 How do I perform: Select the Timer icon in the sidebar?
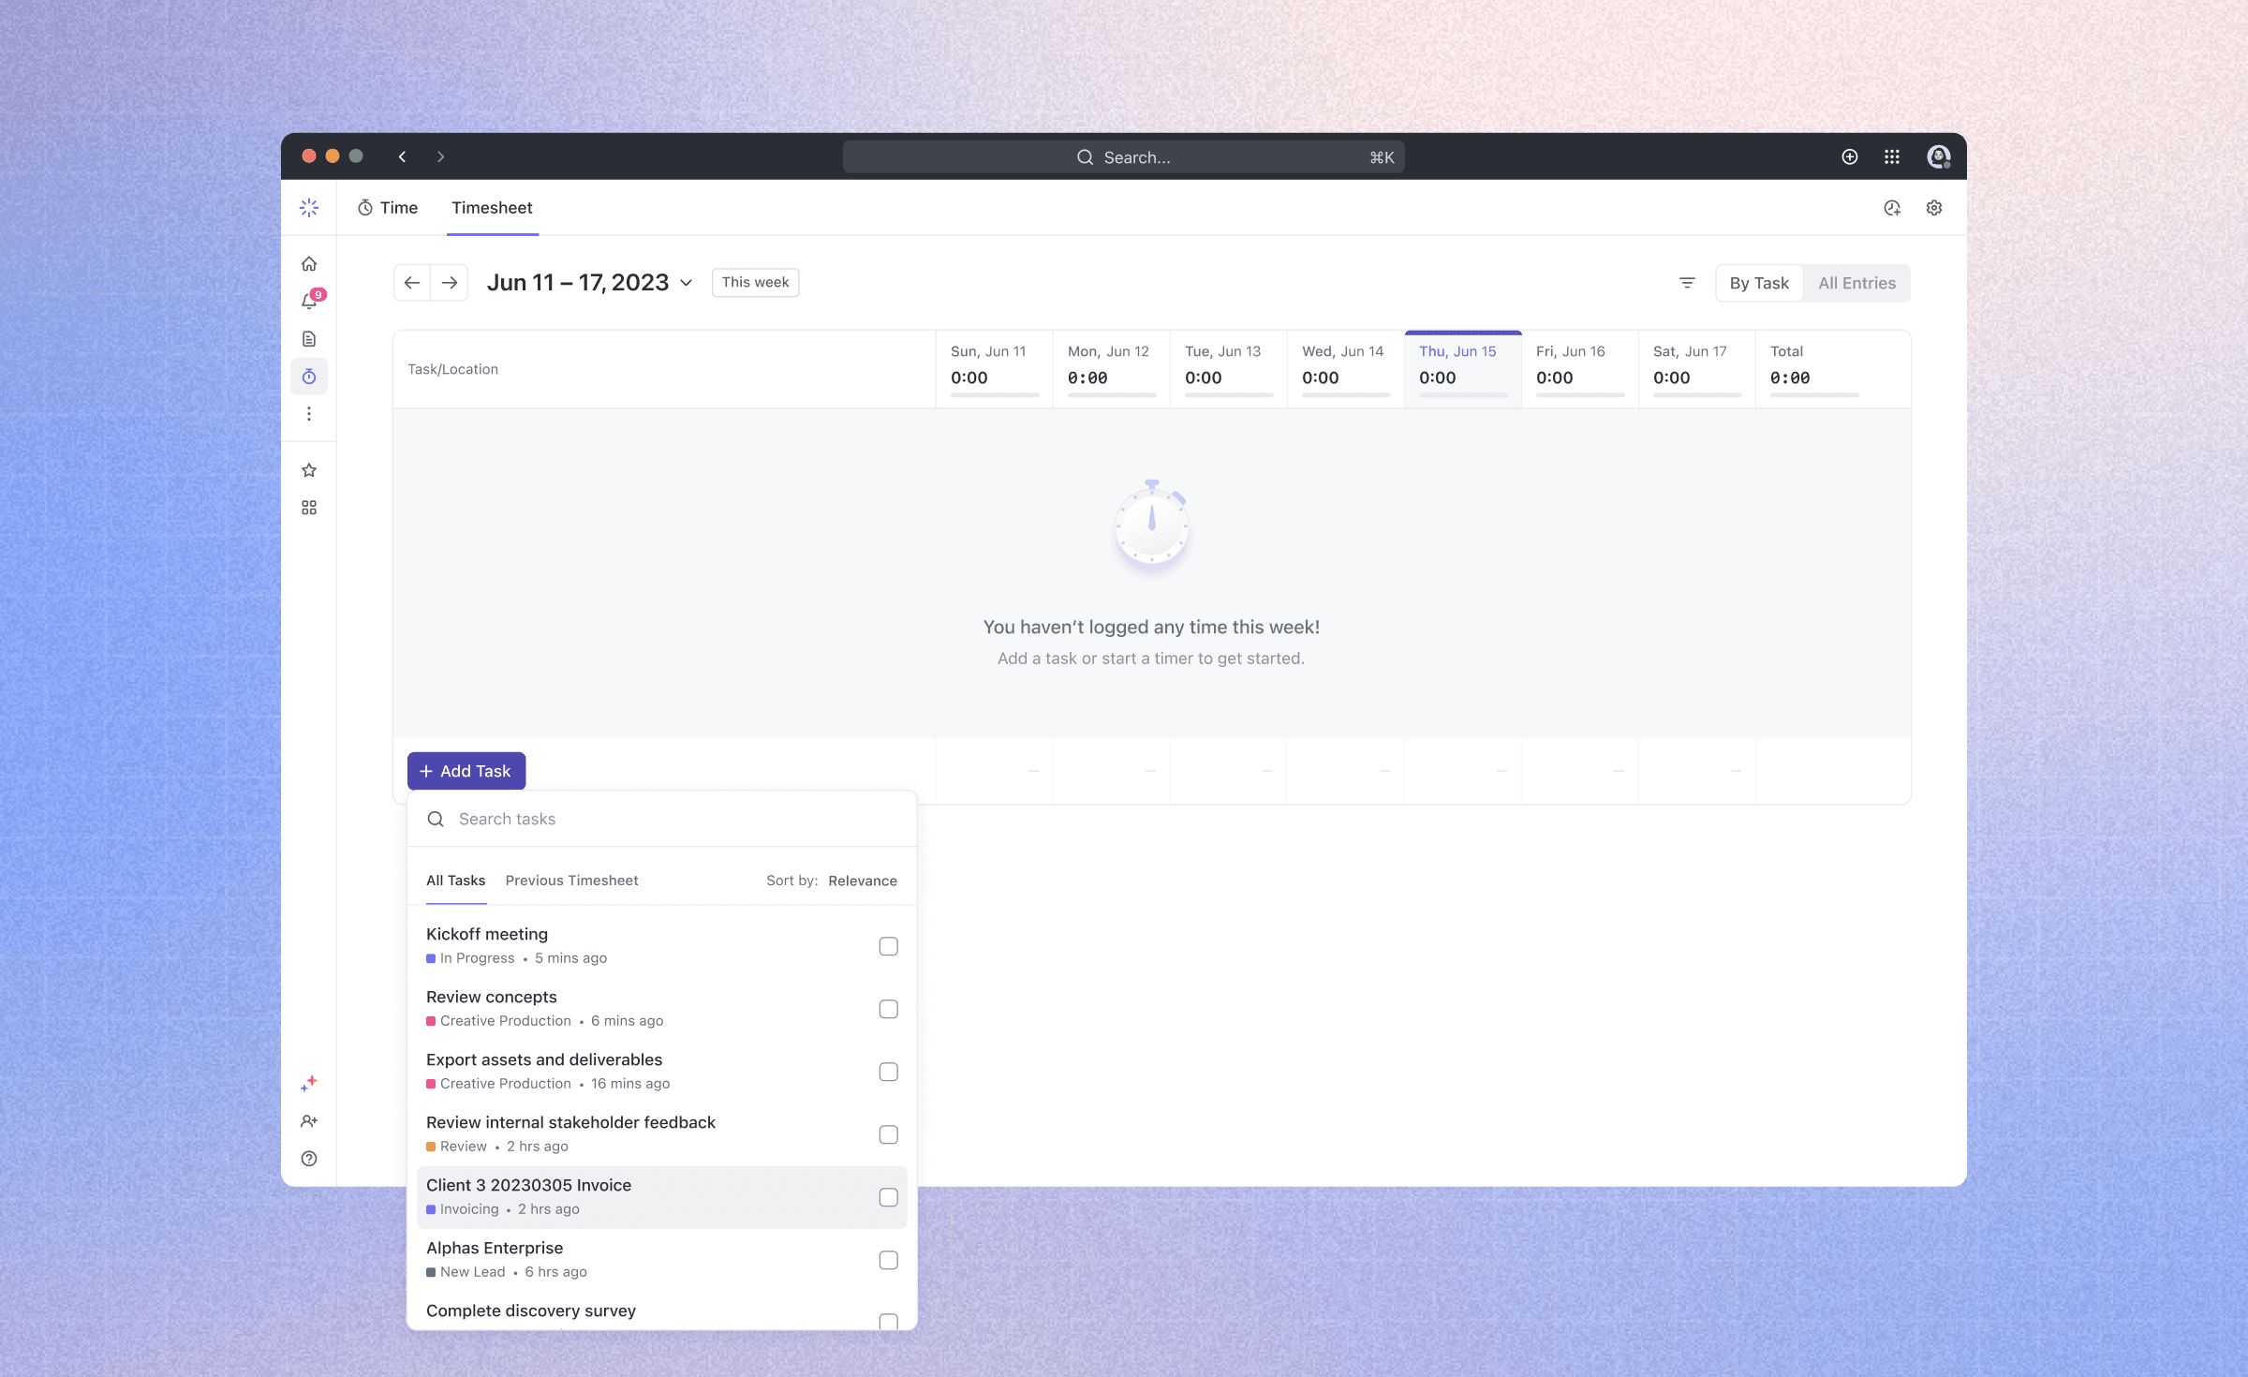point(309,376)
